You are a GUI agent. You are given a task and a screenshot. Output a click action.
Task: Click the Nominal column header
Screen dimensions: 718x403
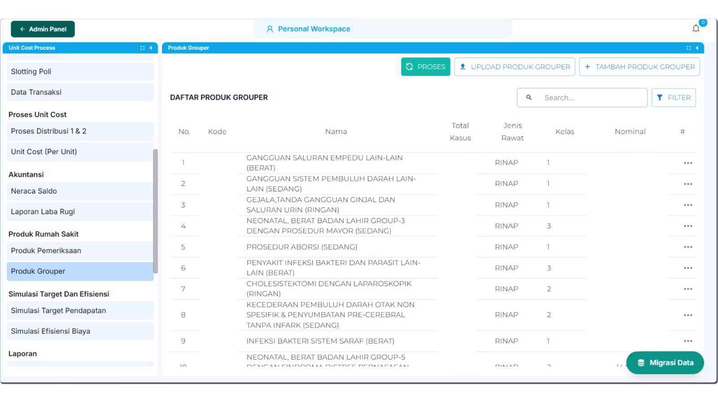pyautogui.click(x=630, y=132)
